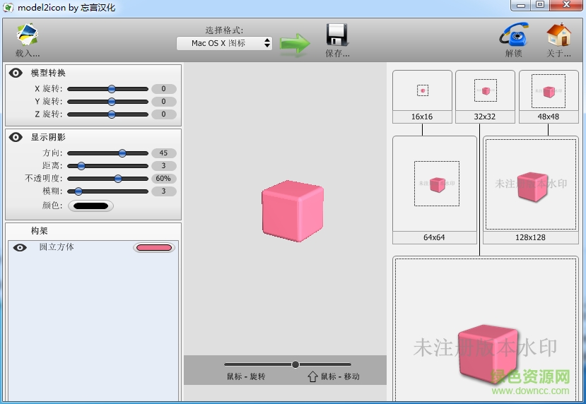This screenshot has width=586, height=404.
Task: Select the 128x128 icon size preview
Action: pos(530,184)
